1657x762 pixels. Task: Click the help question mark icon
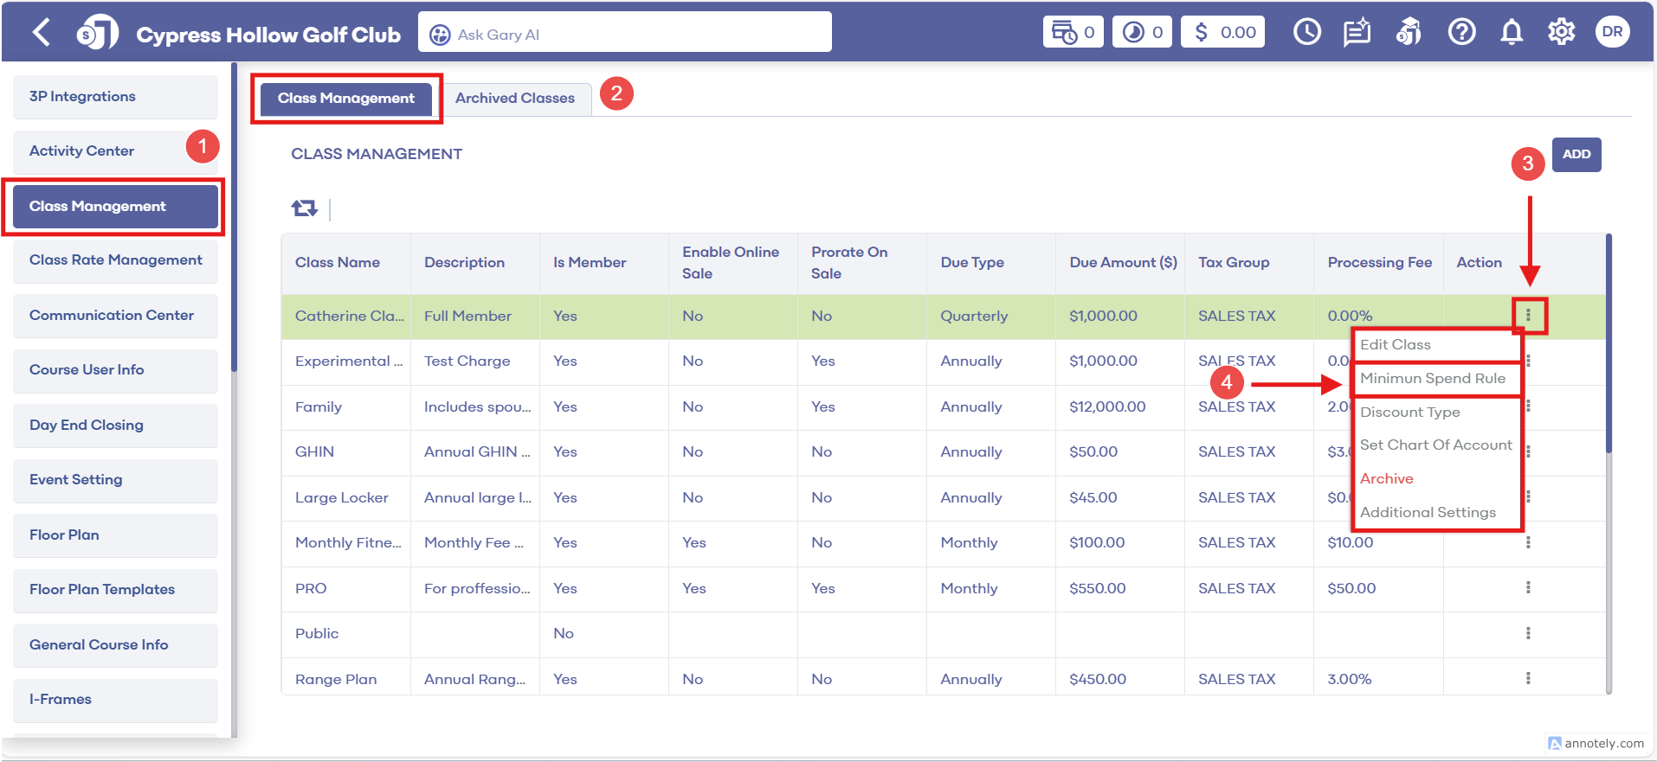[1461, 33]
